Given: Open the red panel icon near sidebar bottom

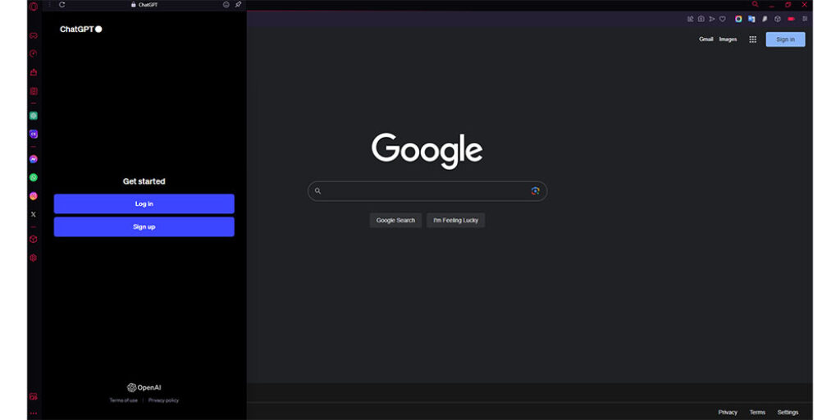Looking at the screenshot, I should (x=33, y=397).
